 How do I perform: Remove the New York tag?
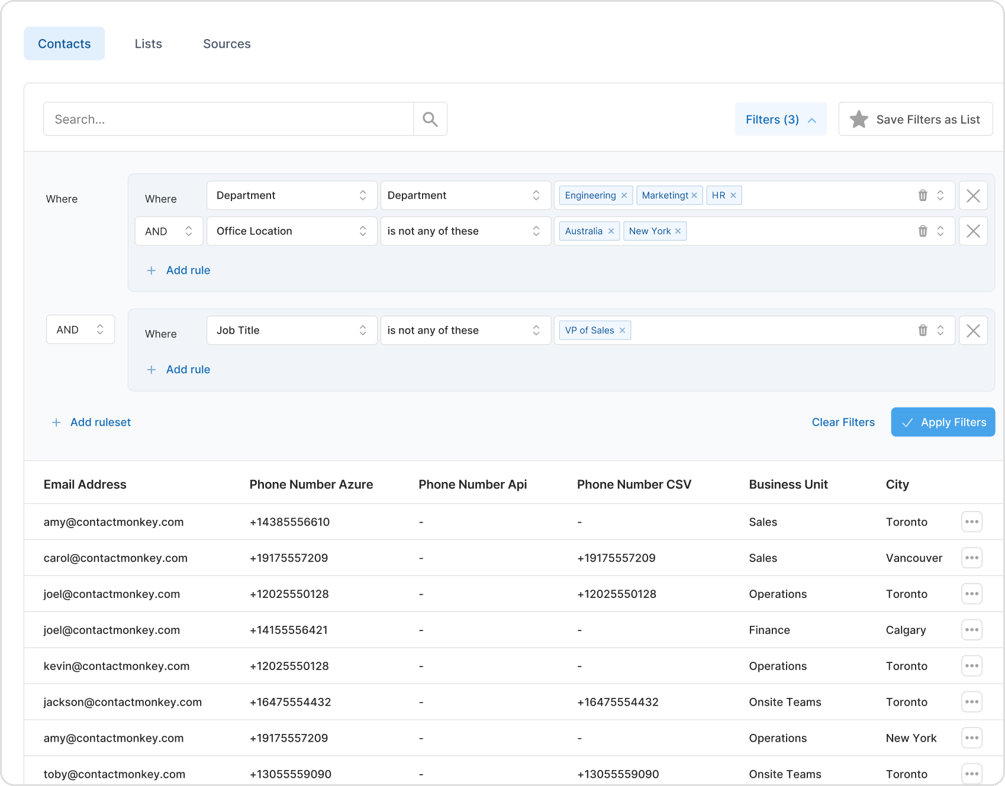[678, 231]
